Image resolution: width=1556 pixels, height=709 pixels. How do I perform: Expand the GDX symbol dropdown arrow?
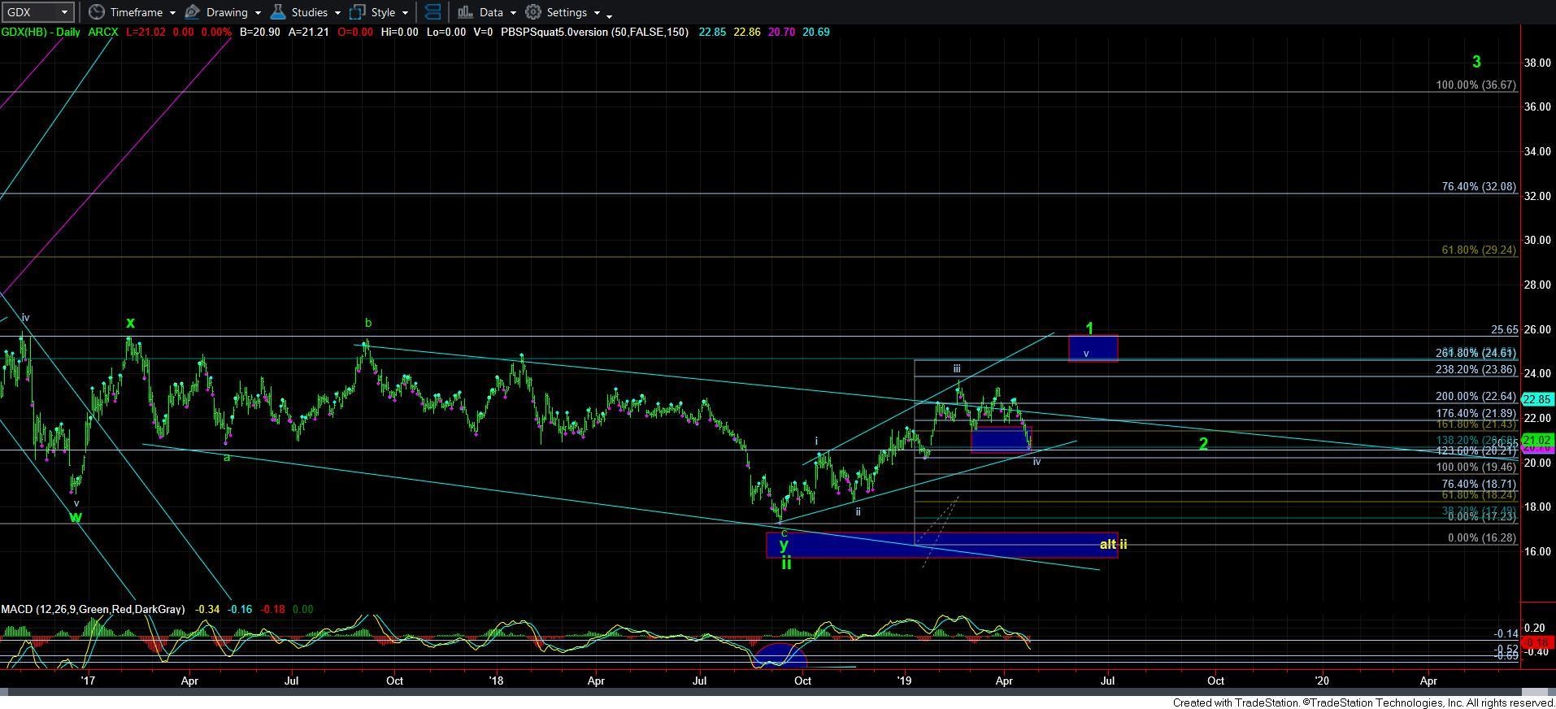pyautogui.click(x=63, y=12)
